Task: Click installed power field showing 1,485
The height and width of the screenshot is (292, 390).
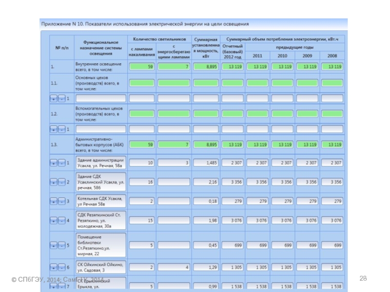Action: pos(205,163)
